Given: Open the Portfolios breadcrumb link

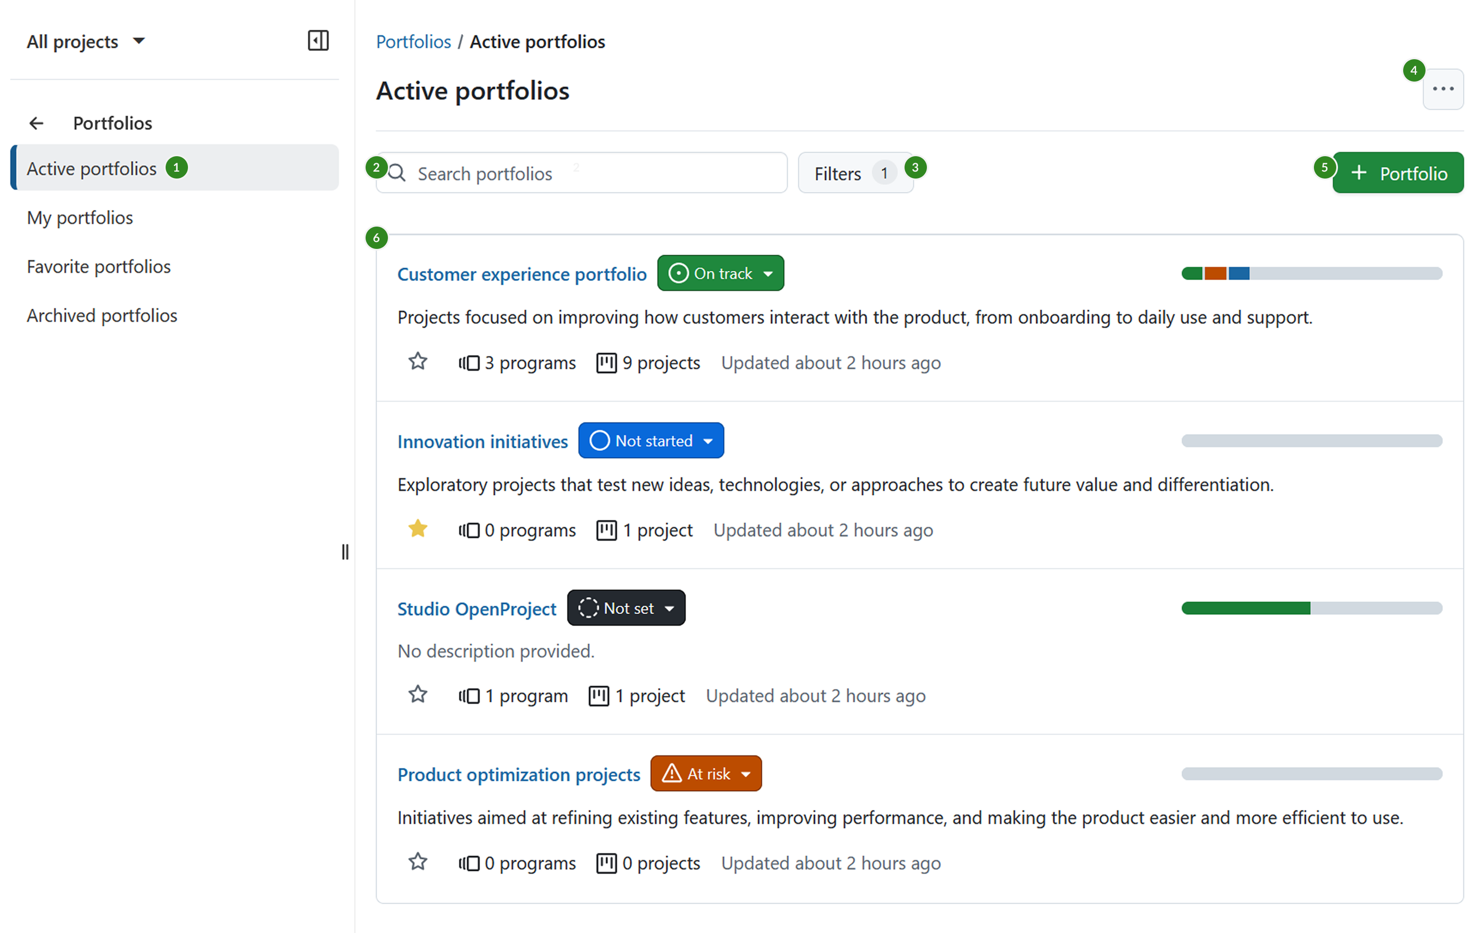Looking at the screenshot, I should (413, 41).
